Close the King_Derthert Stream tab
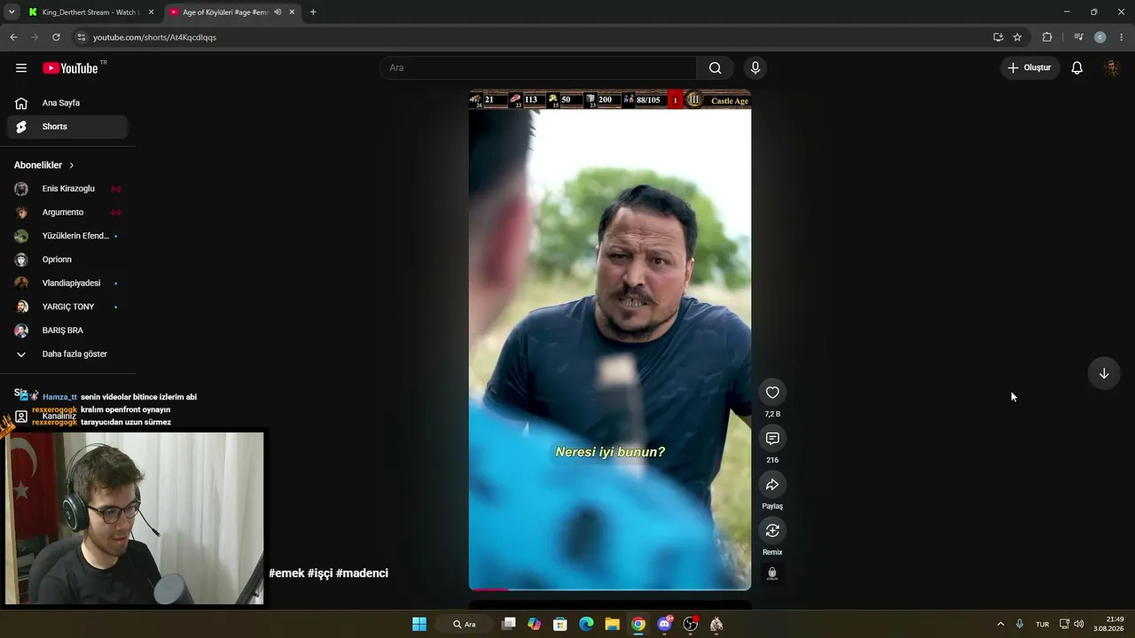 click(x=151, y=12)
